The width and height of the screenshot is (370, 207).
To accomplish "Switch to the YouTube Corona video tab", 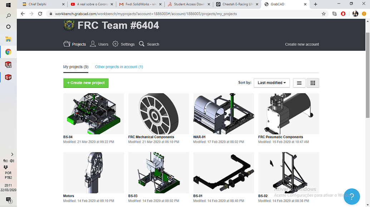I will click(91, 4).
